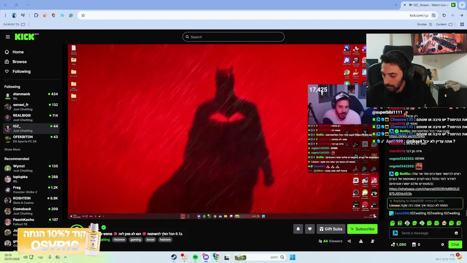Open PeachKachu Fallout 76 channel
The height and width of the screenshot is (263, 467).
click(x=31, y=222)
